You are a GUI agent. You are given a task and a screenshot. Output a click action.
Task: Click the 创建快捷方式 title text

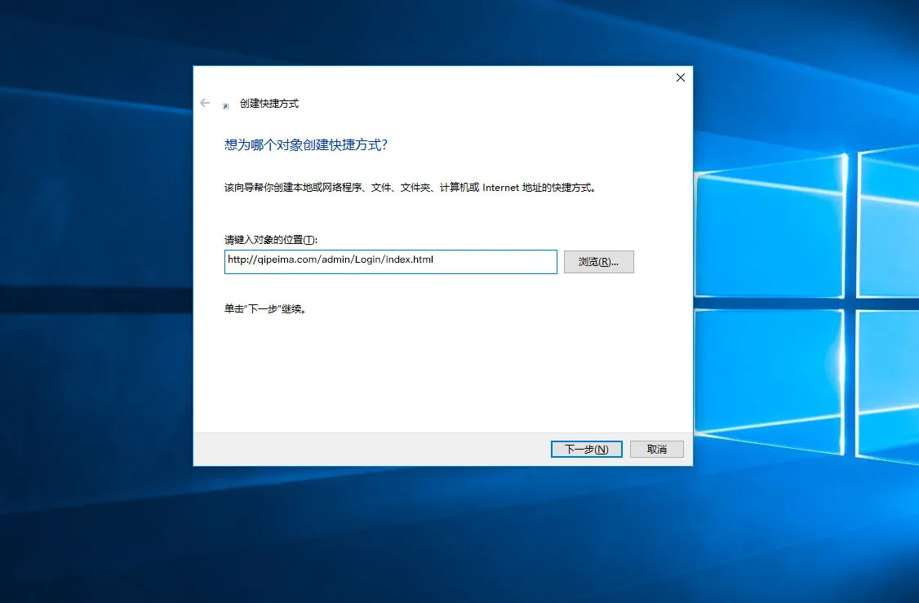tap(269, 104)
